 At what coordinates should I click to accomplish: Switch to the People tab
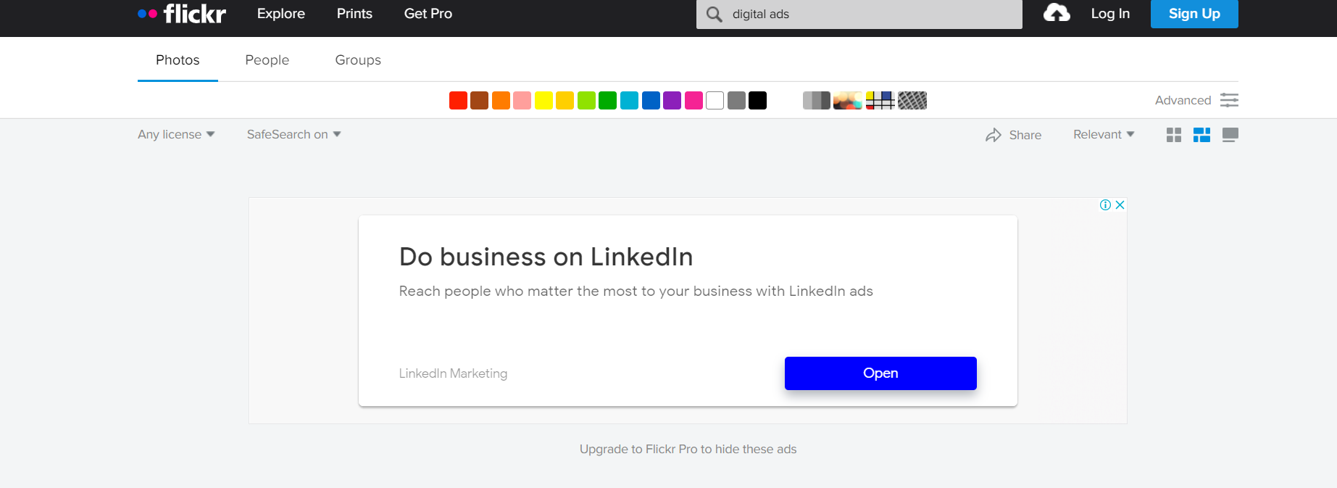[267, 60]
